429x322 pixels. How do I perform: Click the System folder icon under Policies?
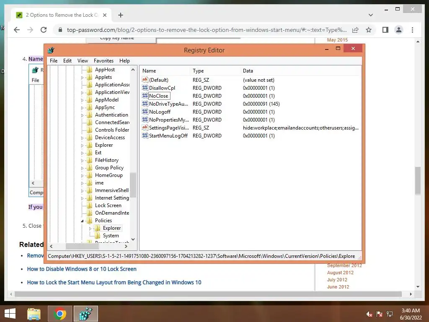point(97,236)
